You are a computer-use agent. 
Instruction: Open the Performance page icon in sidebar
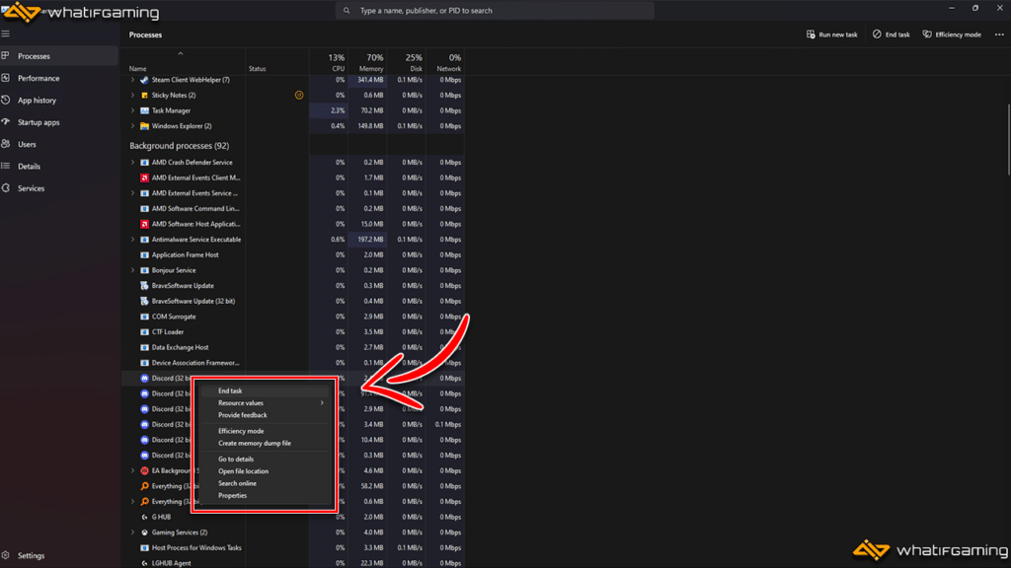click(x=6, y=78)
